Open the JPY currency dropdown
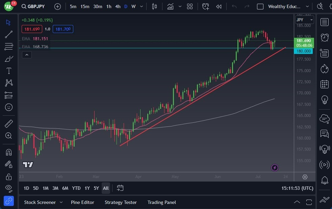 (x=305, y=20)
